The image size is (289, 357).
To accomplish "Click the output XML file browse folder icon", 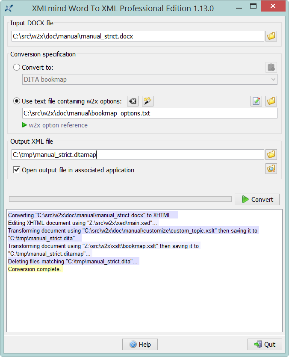I will tap(271, 154).
